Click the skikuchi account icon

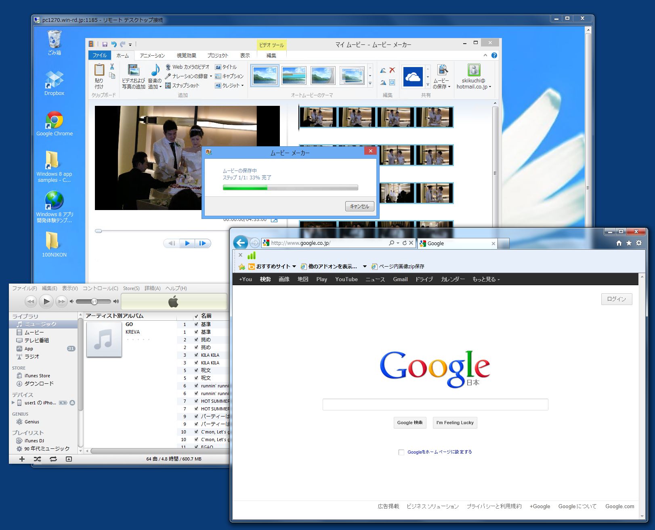474,70
